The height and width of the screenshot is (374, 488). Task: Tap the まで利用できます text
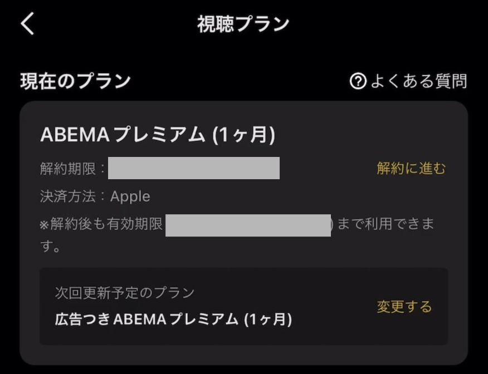tap(385, 225)
